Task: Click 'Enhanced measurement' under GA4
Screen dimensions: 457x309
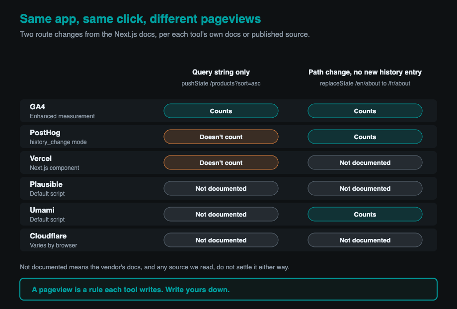Action: (x=62, y=116)
